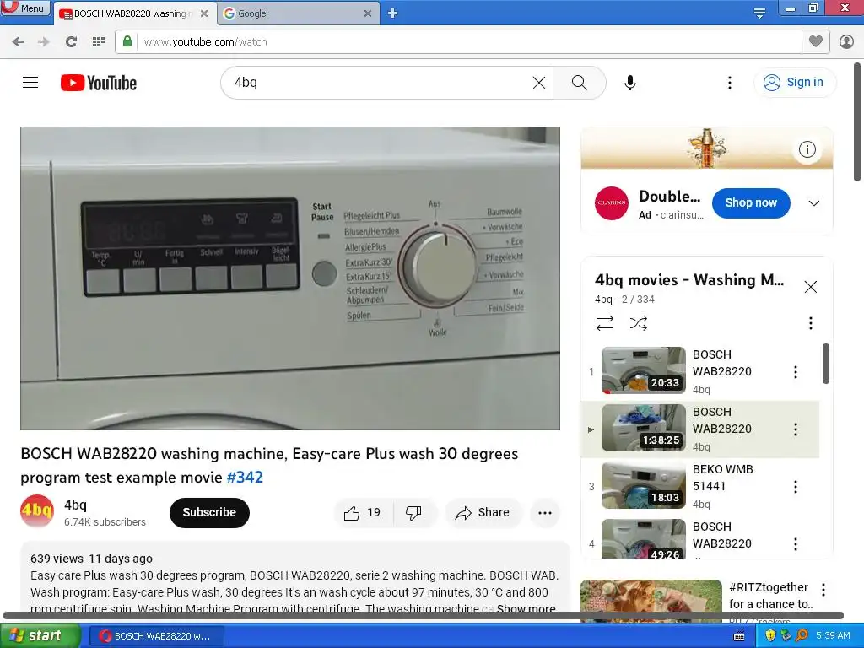Click the security shield tray icon
This screenshot has height=648, width=864.
click(x=771, y=636)
